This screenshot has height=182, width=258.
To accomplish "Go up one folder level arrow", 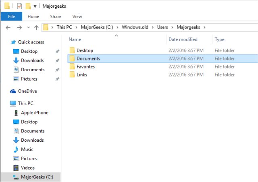I will click(x=36, y=27).
